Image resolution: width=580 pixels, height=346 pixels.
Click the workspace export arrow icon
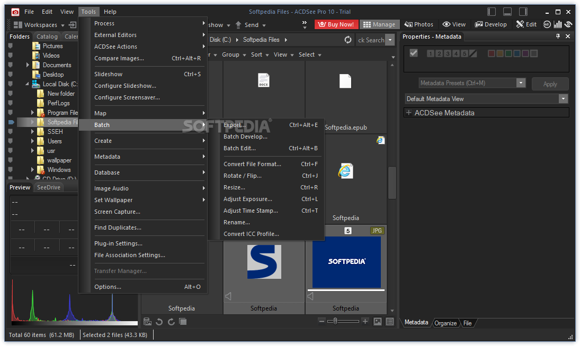[x=73, y=25]
